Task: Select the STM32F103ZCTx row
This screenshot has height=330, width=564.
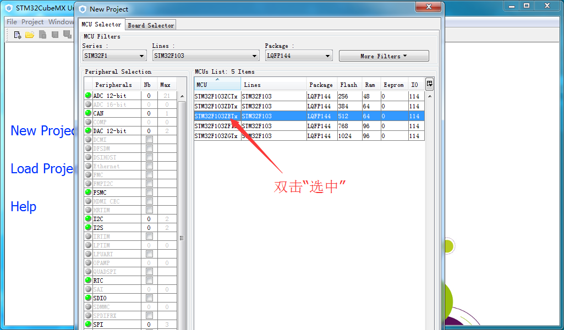Action: click(x=309, y=96)
